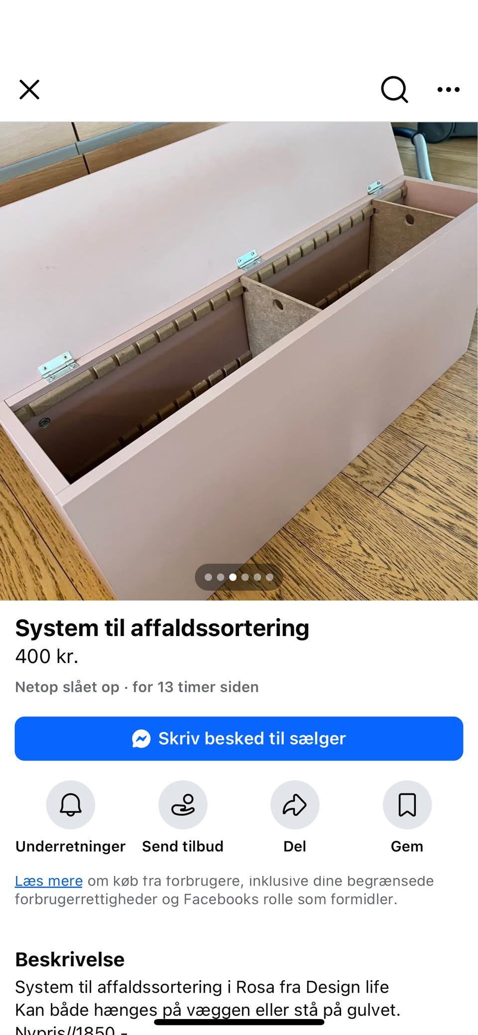The image size is (478, 1035).
Task: Tap the Messenger icon in message button
Action: tap(141, 738)
